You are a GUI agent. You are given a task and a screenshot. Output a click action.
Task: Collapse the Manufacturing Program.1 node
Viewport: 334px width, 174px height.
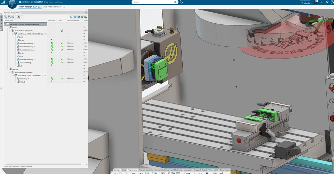point(10,31)
